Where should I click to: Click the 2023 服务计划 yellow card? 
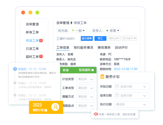[46, 107]
